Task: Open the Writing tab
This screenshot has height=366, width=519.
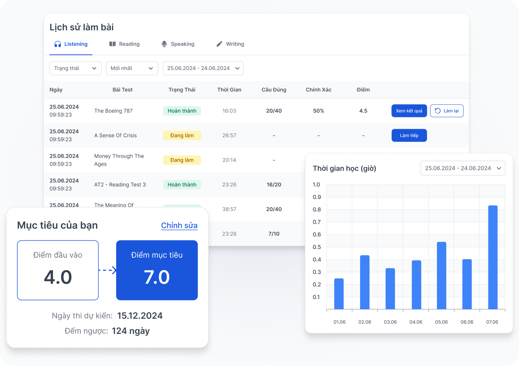Action: tap(230, 44)
